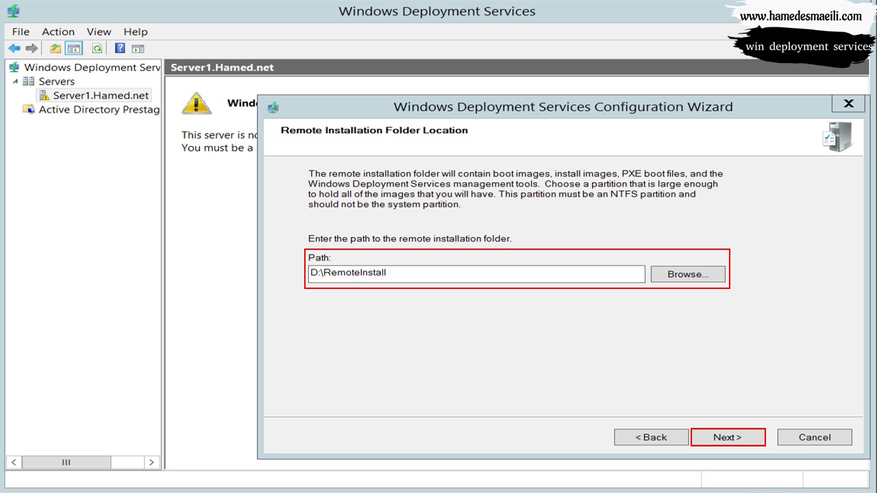Click the Active Directory Prestaged folder icon
Screen dimensions: 877x493
[x=29, y=110]
